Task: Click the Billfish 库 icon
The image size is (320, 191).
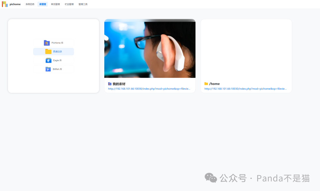Action: coord(48,69)
